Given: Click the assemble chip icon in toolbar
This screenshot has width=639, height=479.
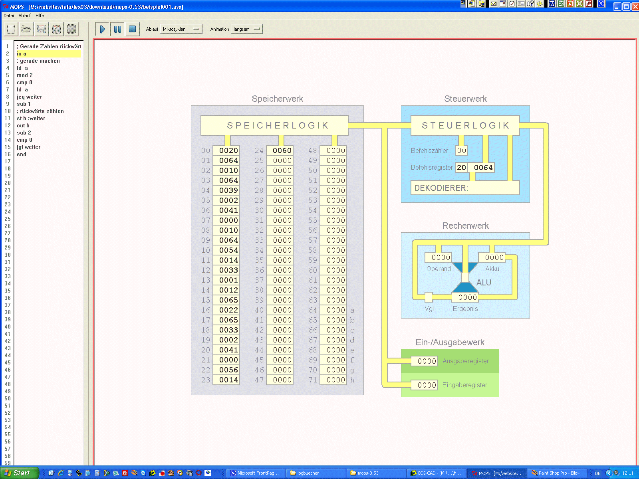Looking at the screenshot, I should click(x=71, y=29).
